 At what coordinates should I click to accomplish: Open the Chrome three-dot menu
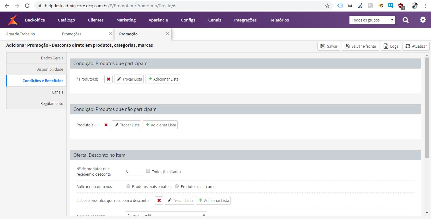click(425, 6)
